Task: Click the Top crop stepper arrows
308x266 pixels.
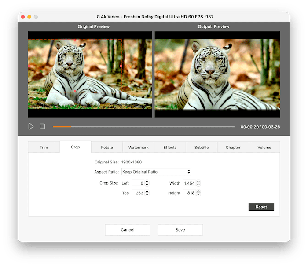Action: tap(147, 193)
